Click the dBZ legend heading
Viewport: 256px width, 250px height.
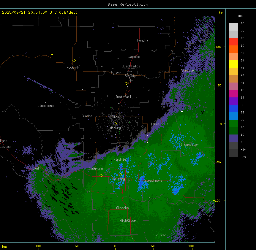pyautogui.click(x=241, y=16)
